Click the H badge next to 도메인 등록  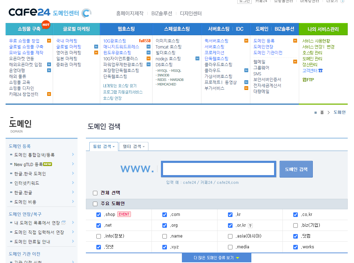coord(295,40)
